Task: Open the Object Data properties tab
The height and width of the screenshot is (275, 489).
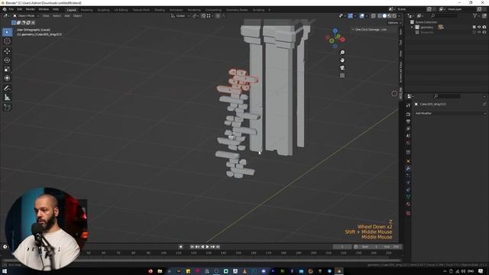Action: 408,197
